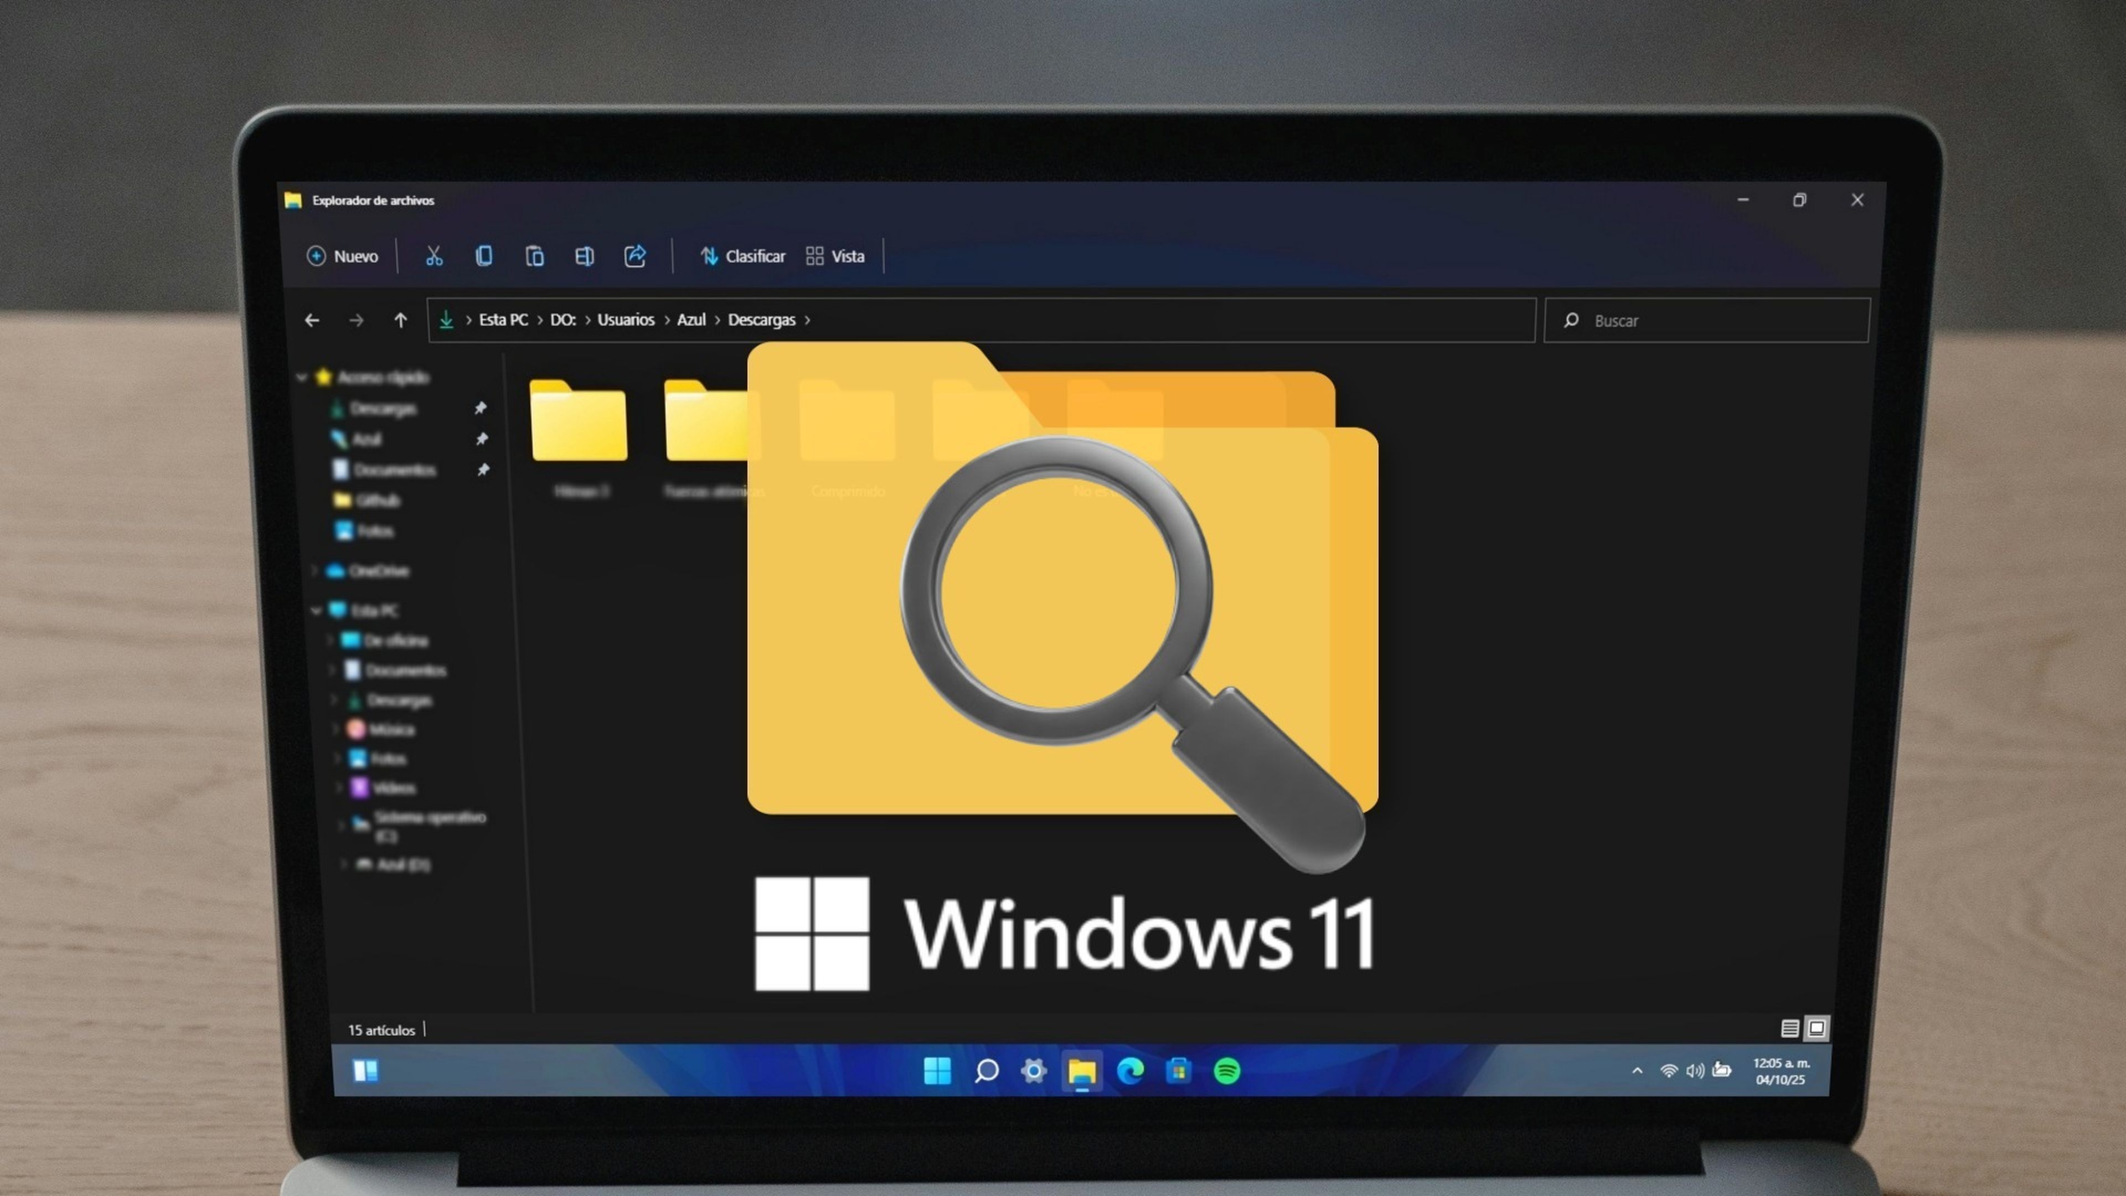
Task: Click the volume speaker icon
Action: 1695,1071
